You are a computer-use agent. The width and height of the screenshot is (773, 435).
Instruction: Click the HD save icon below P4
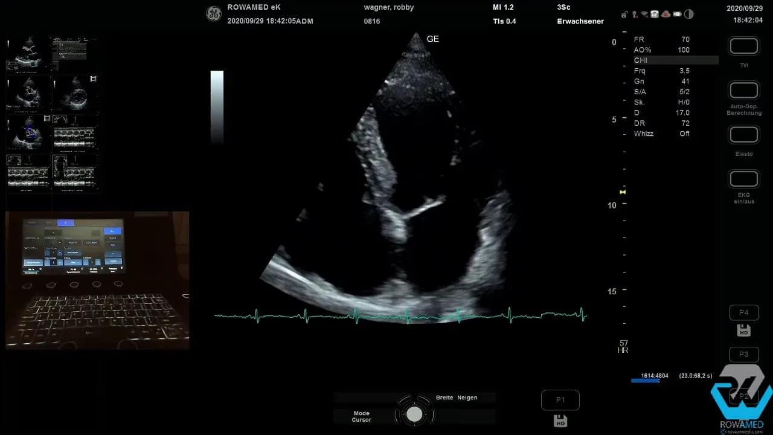[x=744, y=330]
